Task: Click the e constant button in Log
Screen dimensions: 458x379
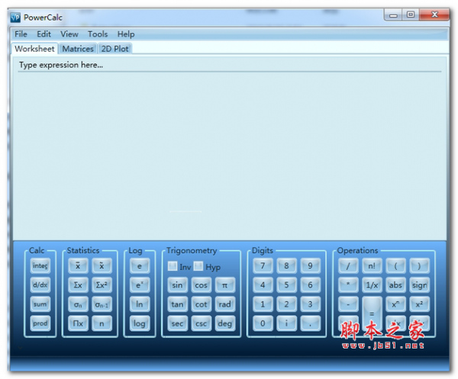Action: click(140, 265)
